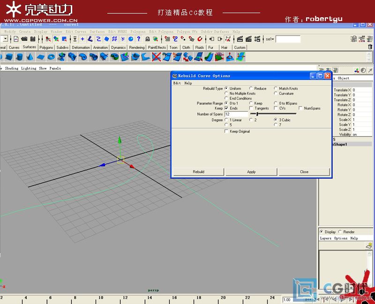
Task: Open the Layers menu in Layer Editor
Action: pyautogui.click(x=325, y=238)
